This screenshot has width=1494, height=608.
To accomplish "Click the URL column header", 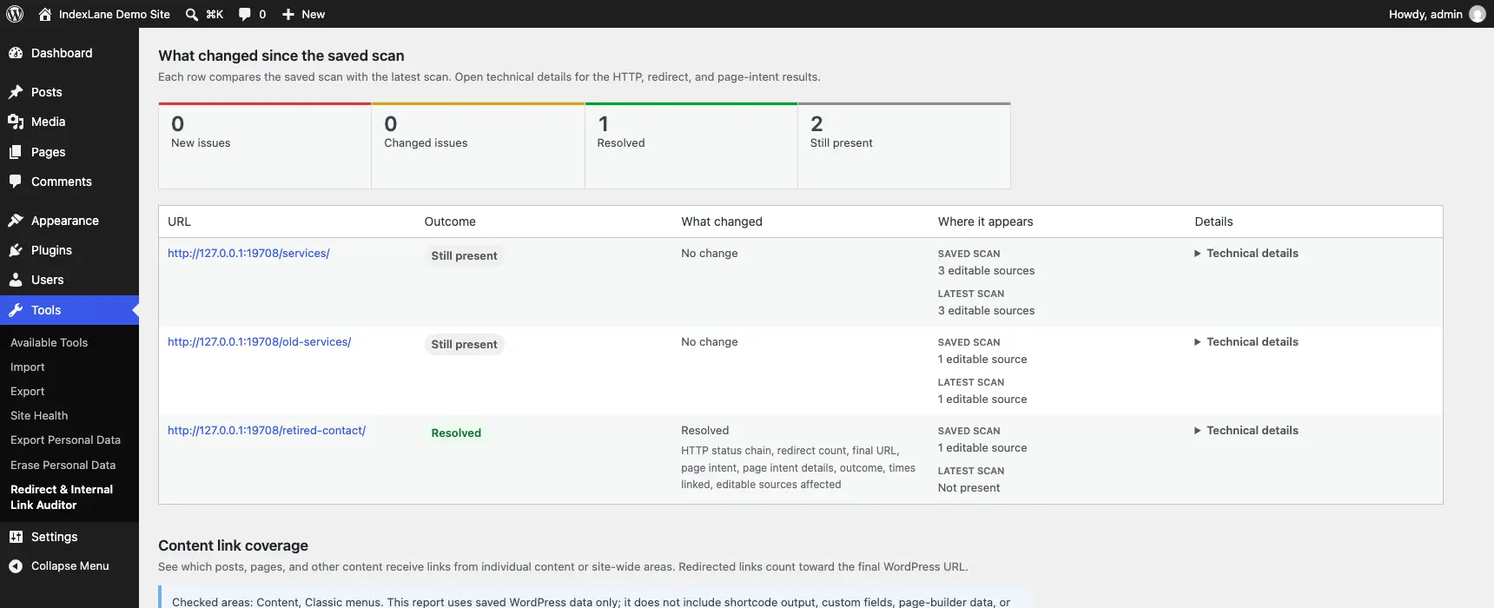I will click(179, 221).
